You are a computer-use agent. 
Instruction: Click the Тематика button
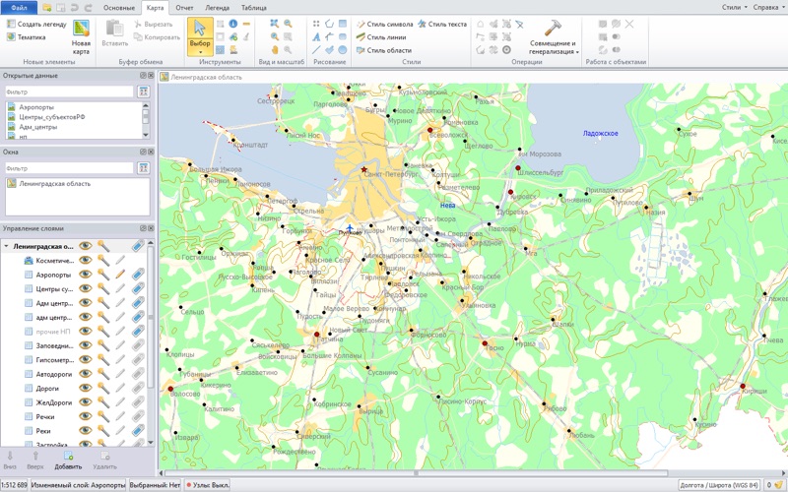click(27, 37)
